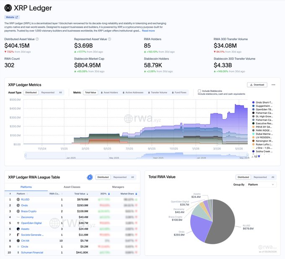The width and height of the screenshot is (285, 259).
Task: Click the Download button
Action: (257, 85)
